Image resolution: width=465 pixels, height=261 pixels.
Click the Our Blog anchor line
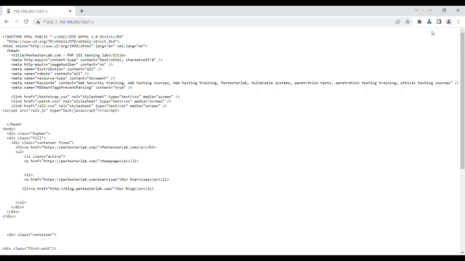[88, 189]
